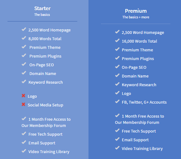Click Premium Plugins in Premium column
Viewport: 181px width, 159px height.
[138, 59]
